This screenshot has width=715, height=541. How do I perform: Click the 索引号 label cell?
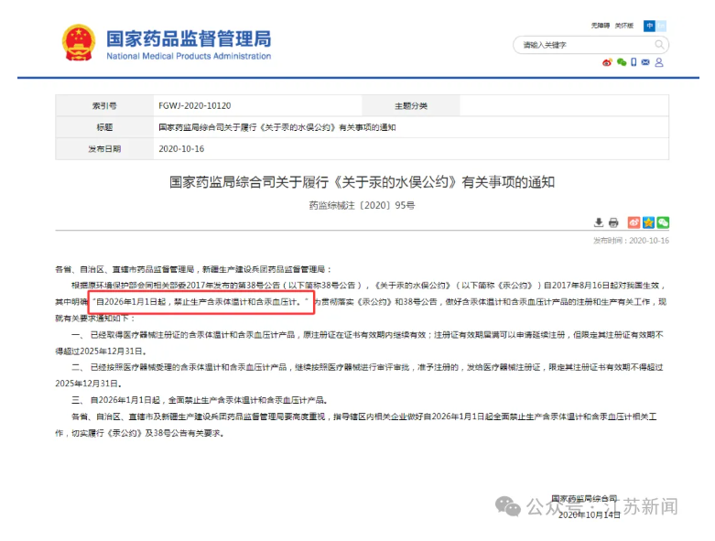104,106
